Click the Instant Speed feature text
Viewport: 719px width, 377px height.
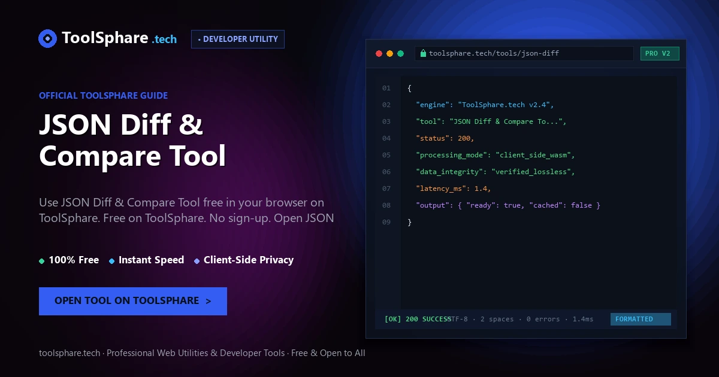coord(151,260)
